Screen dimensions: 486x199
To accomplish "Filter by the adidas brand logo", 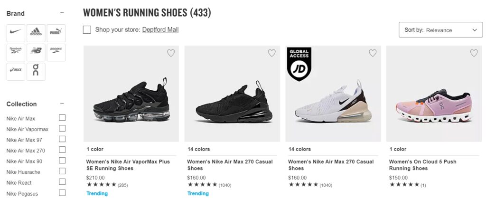I will (x=36, y=33).
